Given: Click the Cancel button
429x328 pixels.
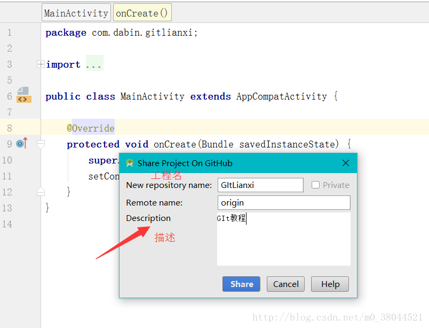Looking at the screenshot, I should (x=285, y=284).
